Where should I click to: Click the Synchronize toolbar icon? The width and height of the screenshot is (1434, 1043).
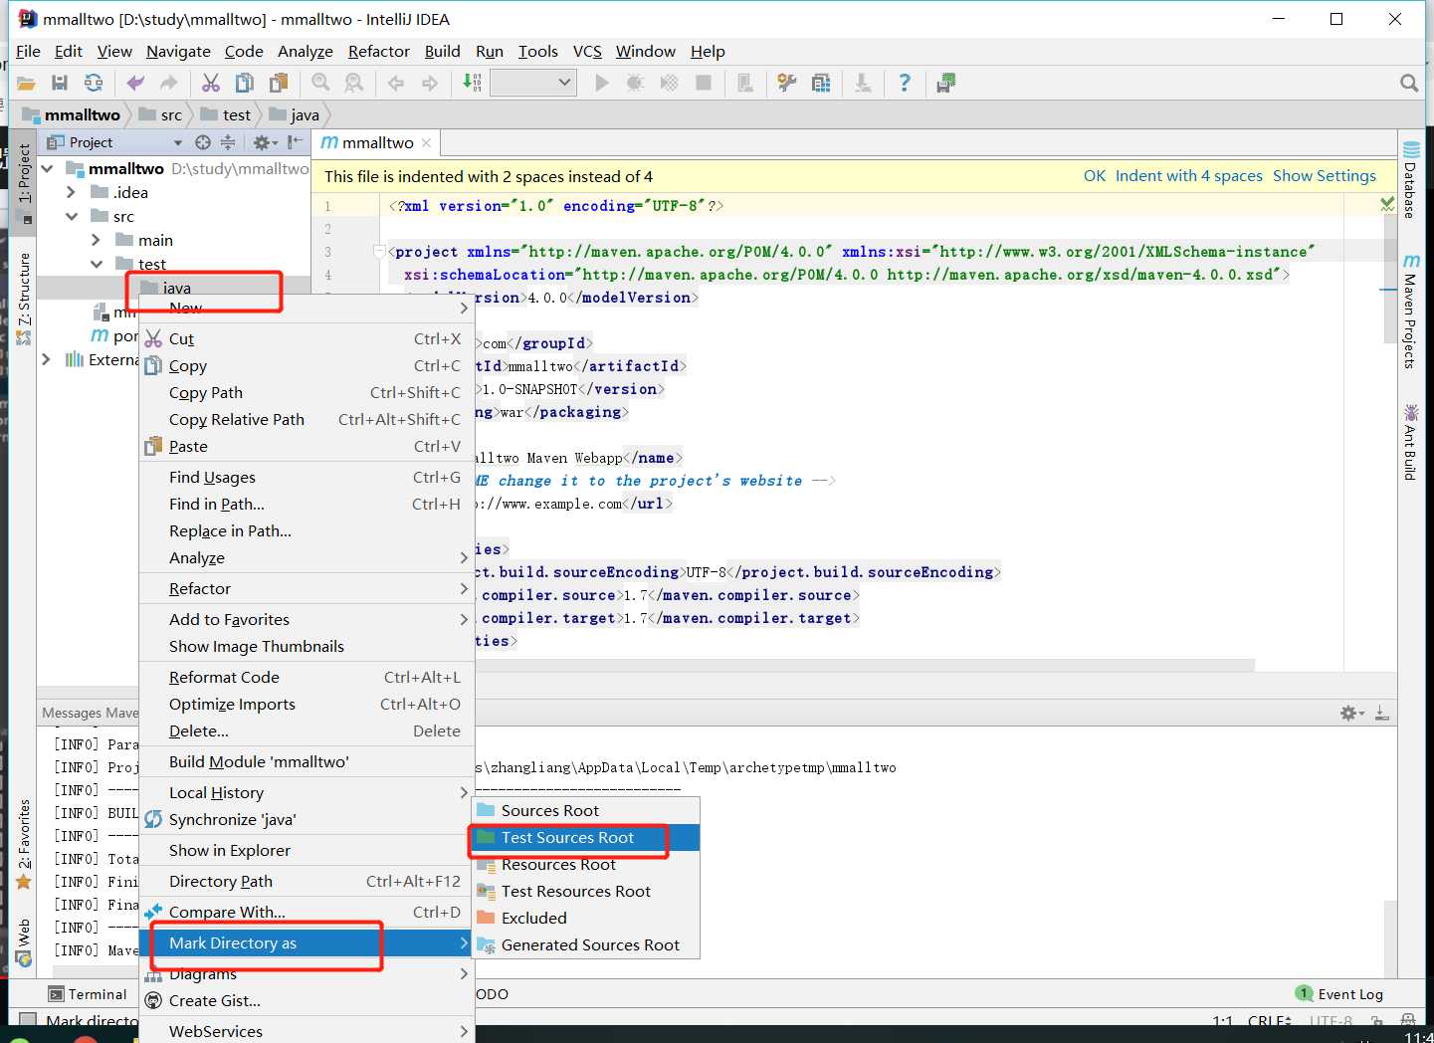click(94, 84)
